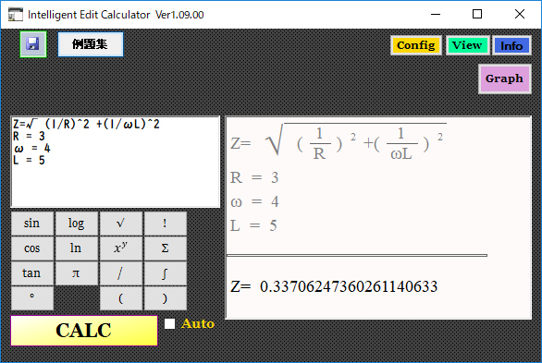Click the formula line Z=√ (1/R)^2 in editor

click(x=86, y=124)
